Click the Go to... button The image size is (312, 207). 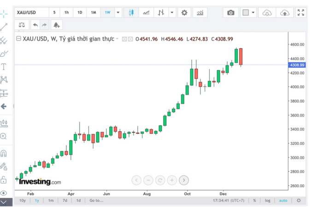(x=96, y=201)
